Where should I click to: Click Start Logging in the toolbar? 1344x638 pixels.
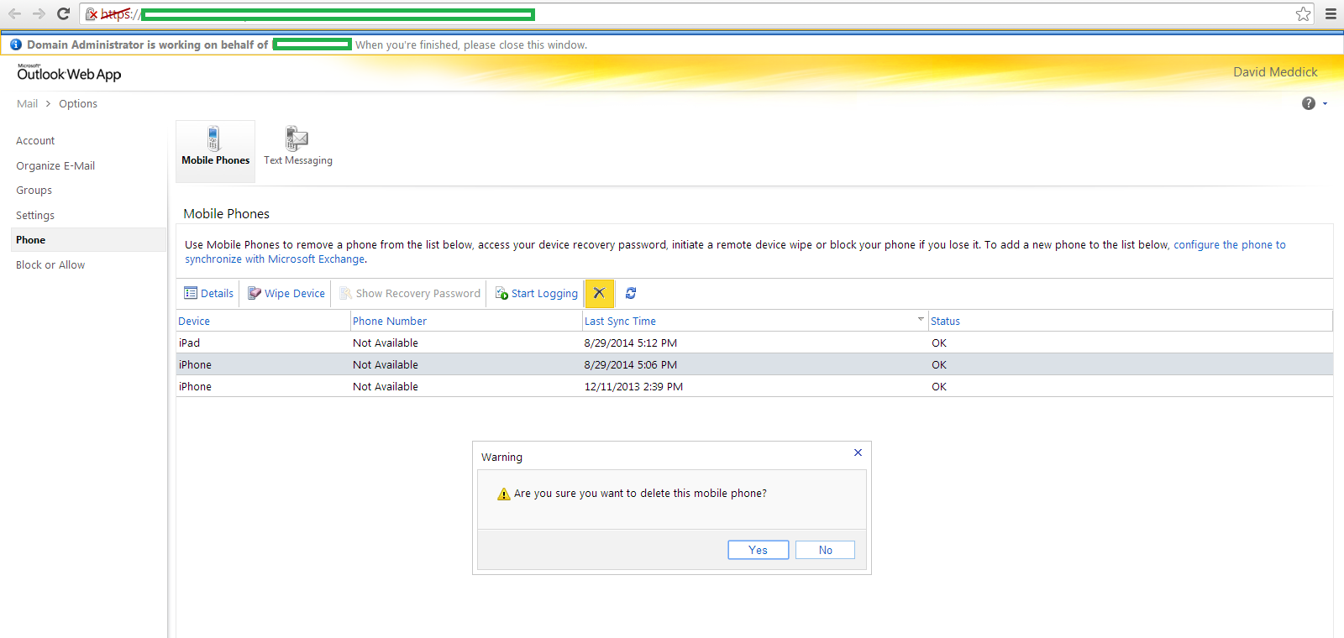(536, 293)
